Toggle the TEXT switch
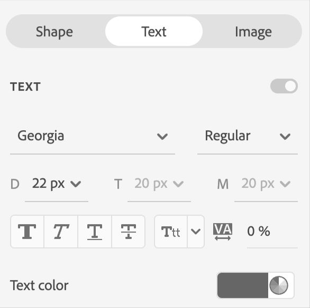This screenshot has width=310, height=308. [x=284, y=86]
